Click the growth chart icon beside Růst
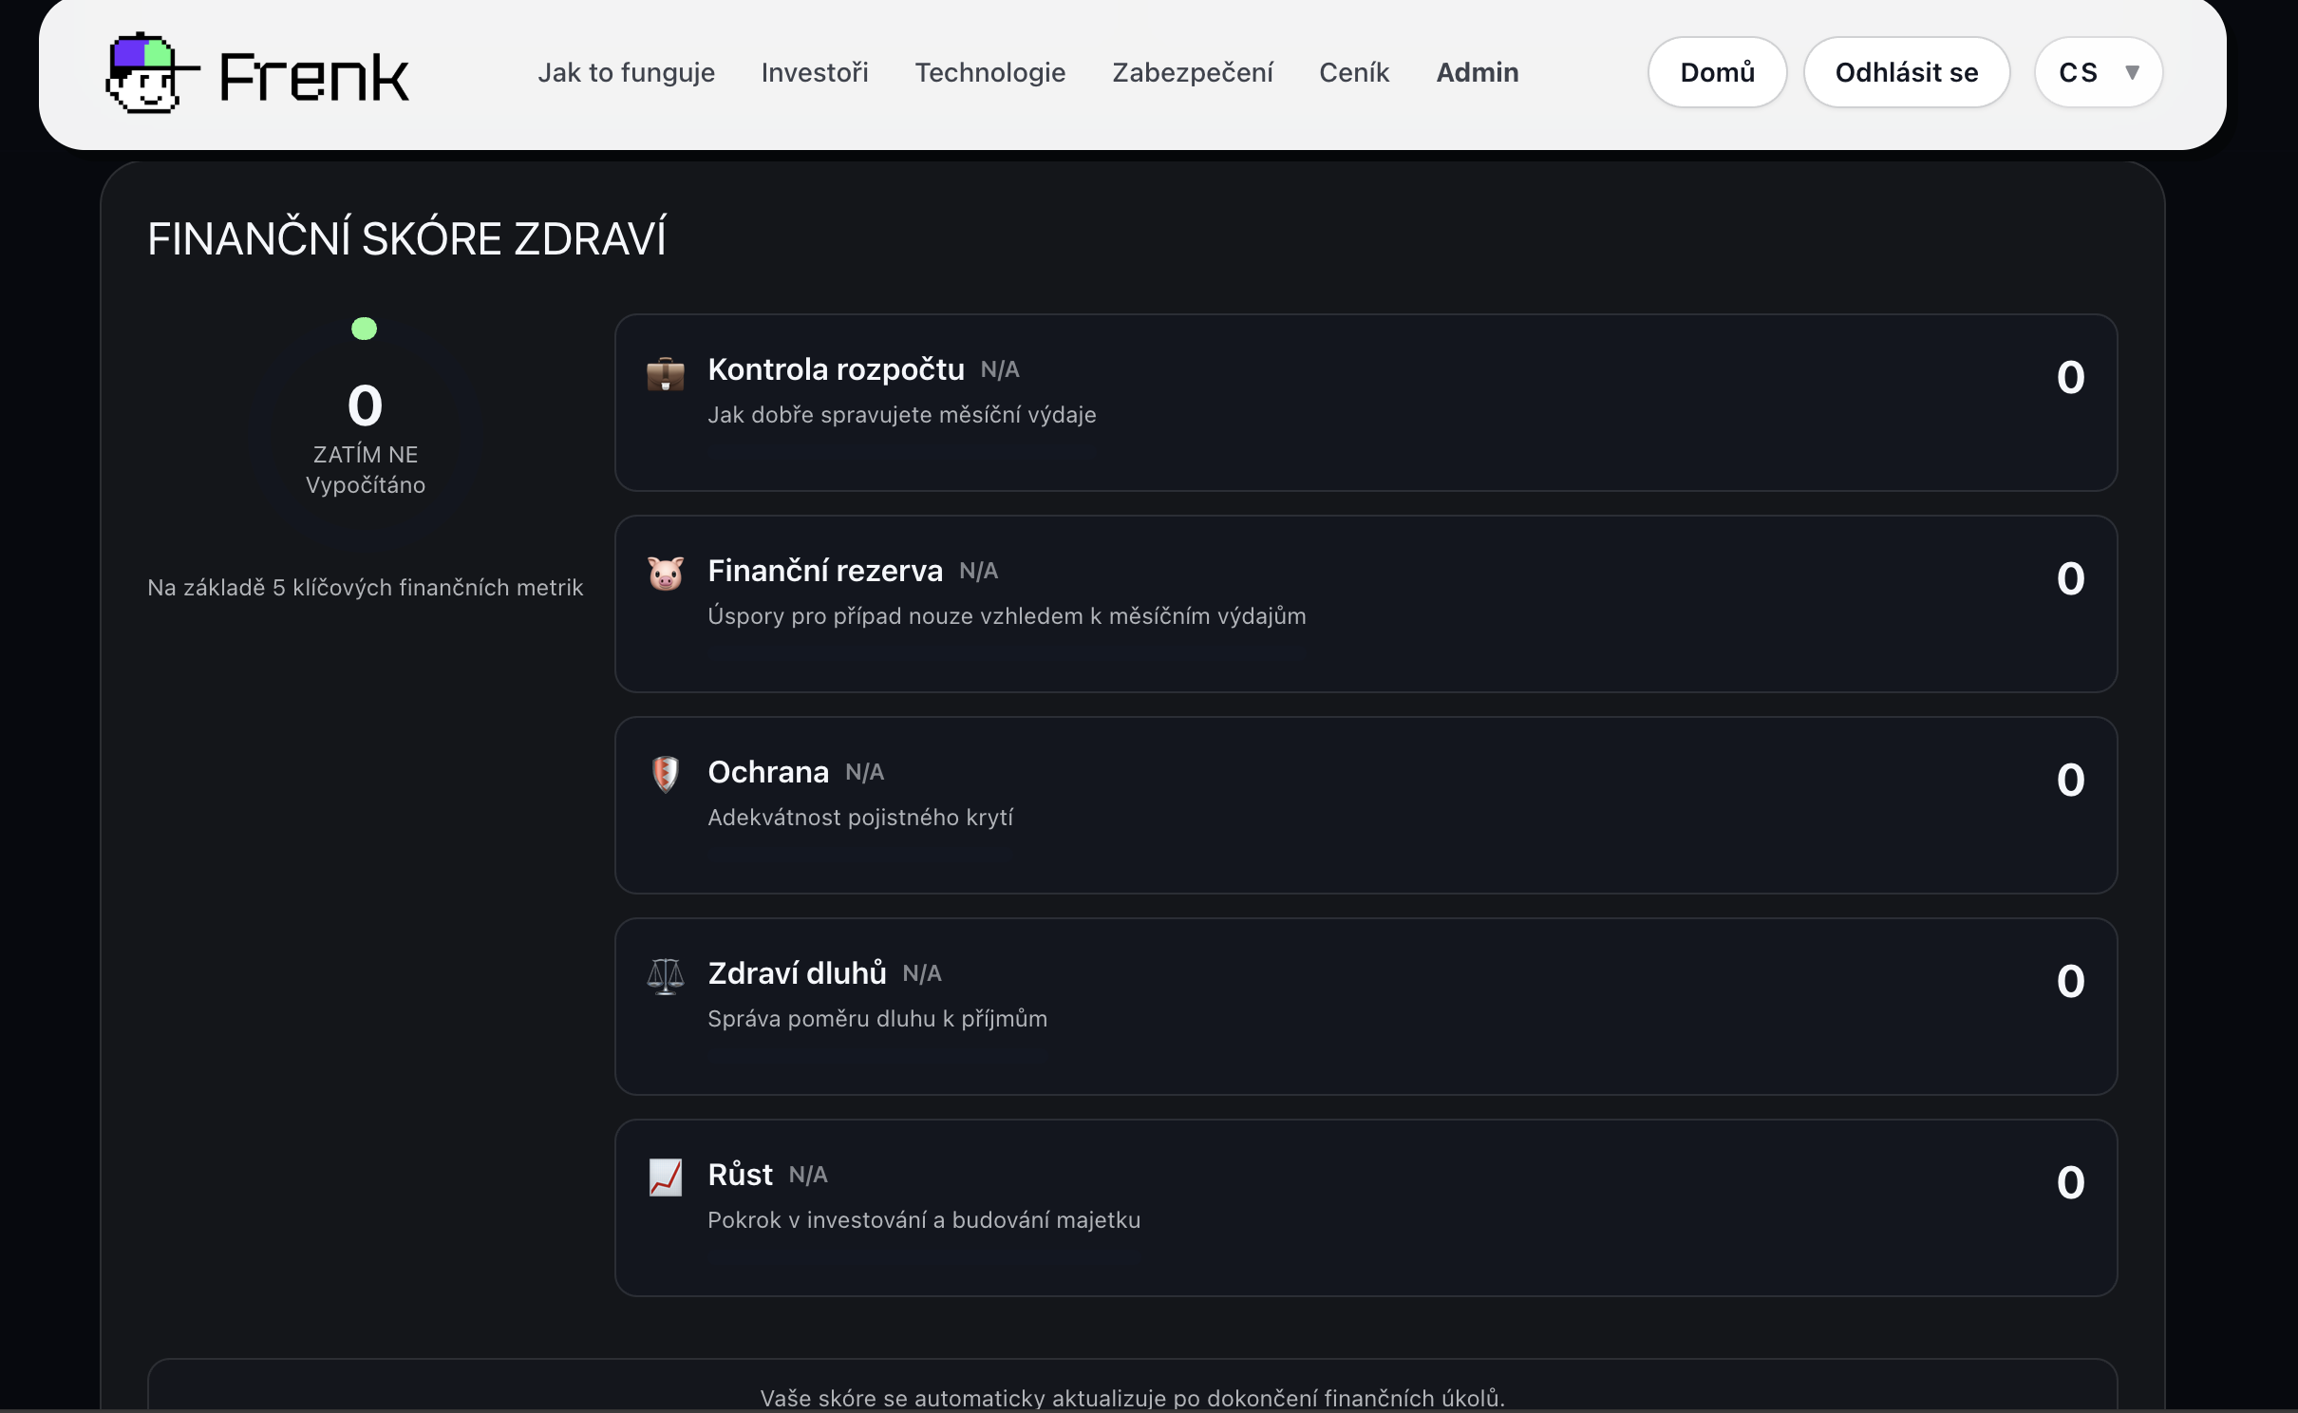The height and width of the screenshot is (1413, 2298). pyautogui.click(x=665, y=1177)
